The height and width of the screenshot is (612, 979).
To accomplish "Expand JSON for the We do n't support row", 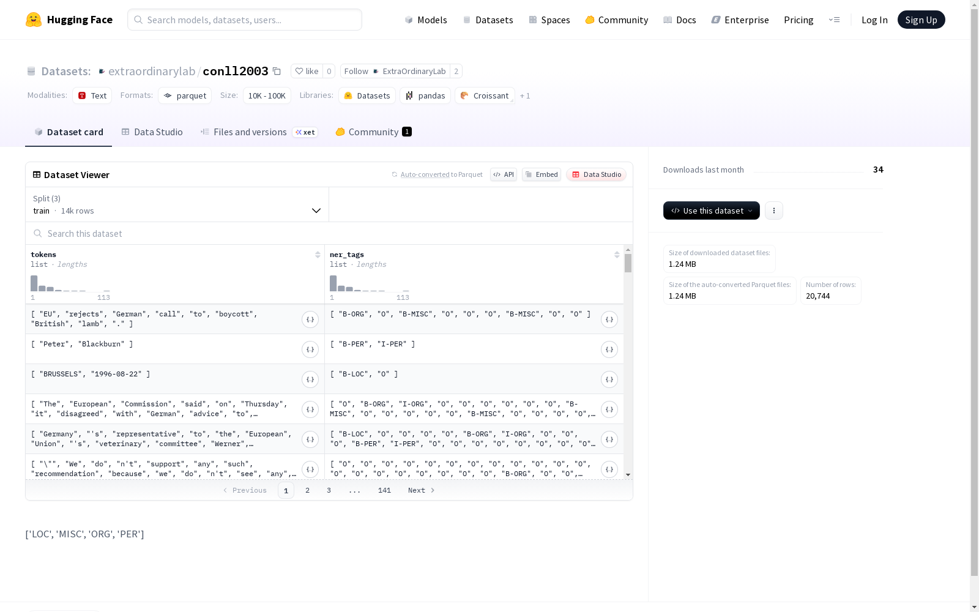I will click(310, 469).
